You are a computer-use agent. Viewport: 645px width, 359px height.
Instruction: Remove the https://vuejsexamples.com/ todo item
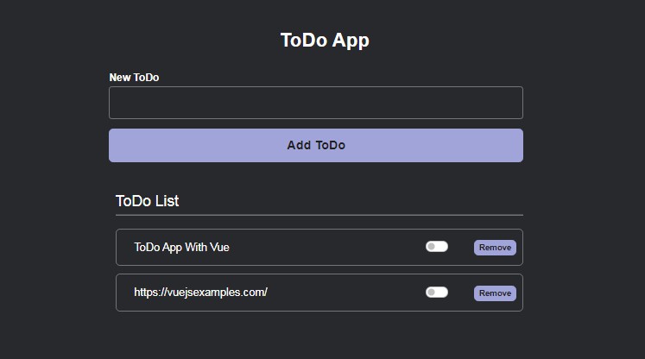pos(495,293)
